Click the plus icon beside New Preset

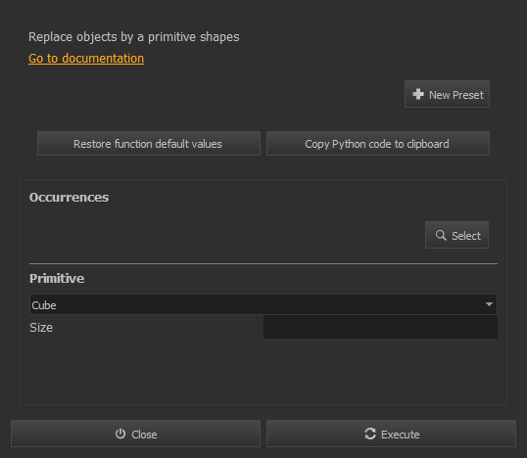(x=418, y=94)
